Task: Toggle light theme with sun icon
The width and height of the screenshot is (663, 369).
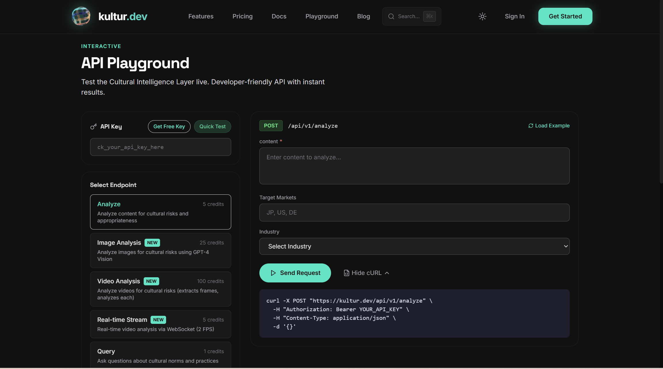Action: [x=482, y=16]
